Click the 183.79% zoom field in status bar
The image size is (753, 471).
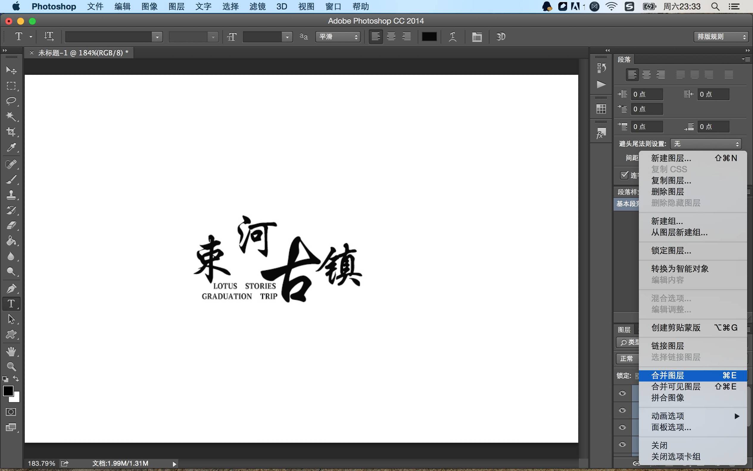[41, 463]
